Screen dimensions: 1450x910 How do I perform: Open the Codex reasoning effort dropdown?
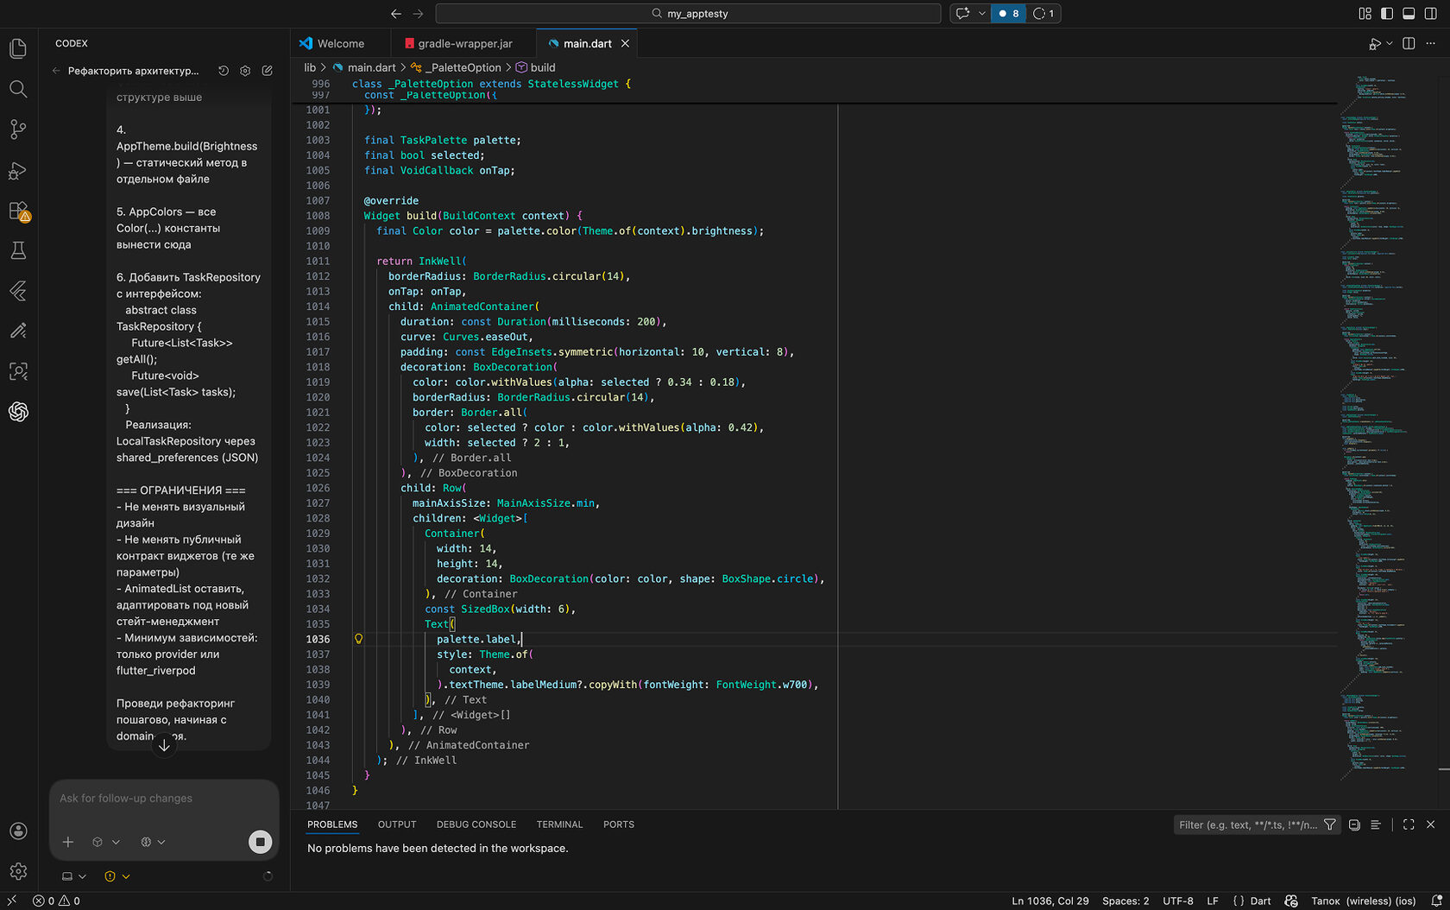click(153, 842)
